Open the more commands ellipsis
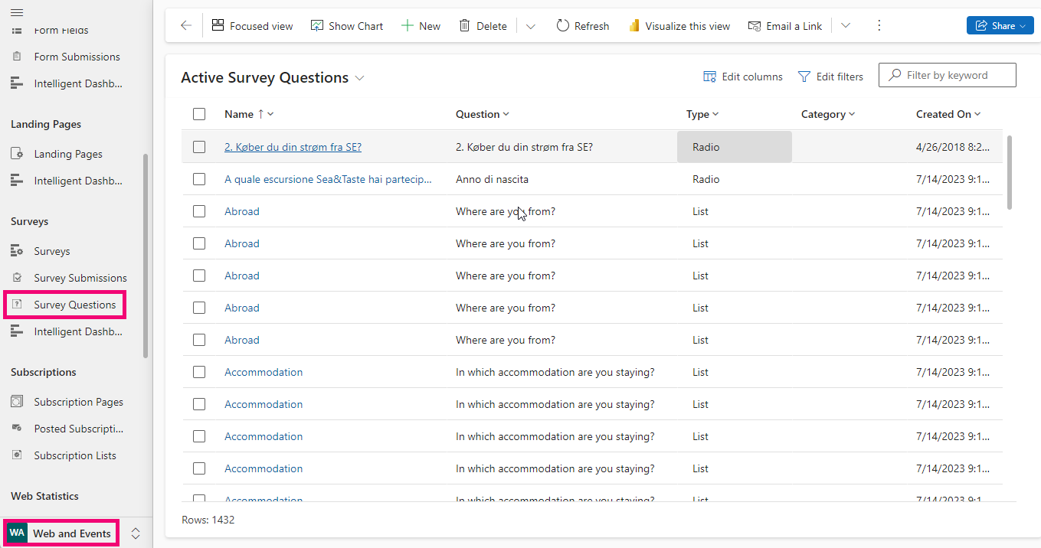The height and width of the screenshot is (548, 1041). coord(879,26)
